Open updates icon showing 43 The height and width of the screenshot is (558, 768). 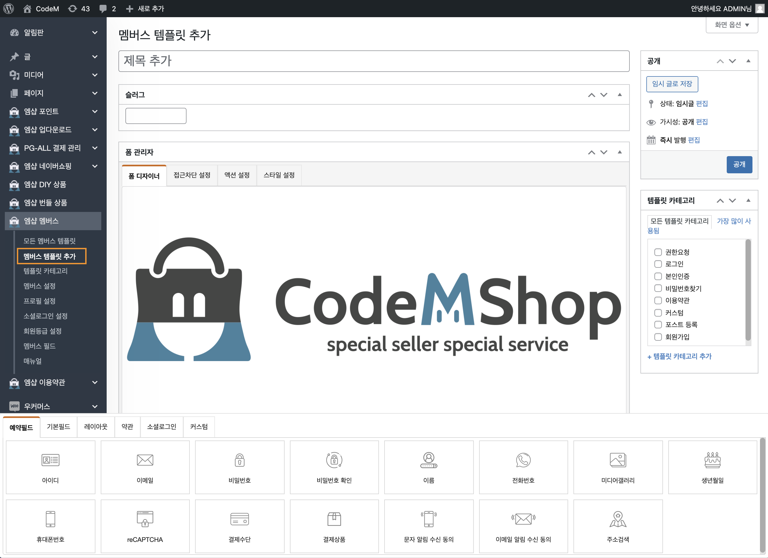pyautogui.click(x=72, y=9)
